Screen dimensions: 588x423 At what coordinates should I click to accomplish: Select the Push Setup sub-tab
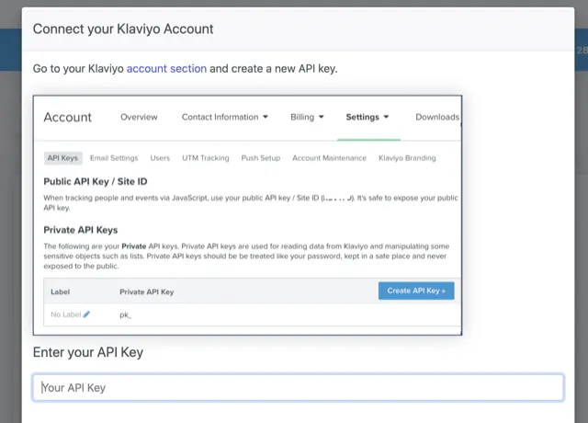pyautogui.click(x=261, y=158)
